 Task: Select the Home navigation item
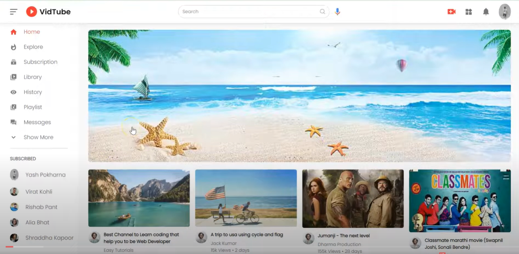click(31, 32)
